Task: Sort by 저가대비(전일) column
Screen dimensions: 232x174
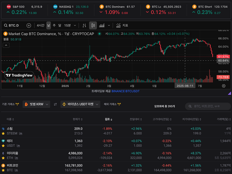Action: tap(192, 119)
